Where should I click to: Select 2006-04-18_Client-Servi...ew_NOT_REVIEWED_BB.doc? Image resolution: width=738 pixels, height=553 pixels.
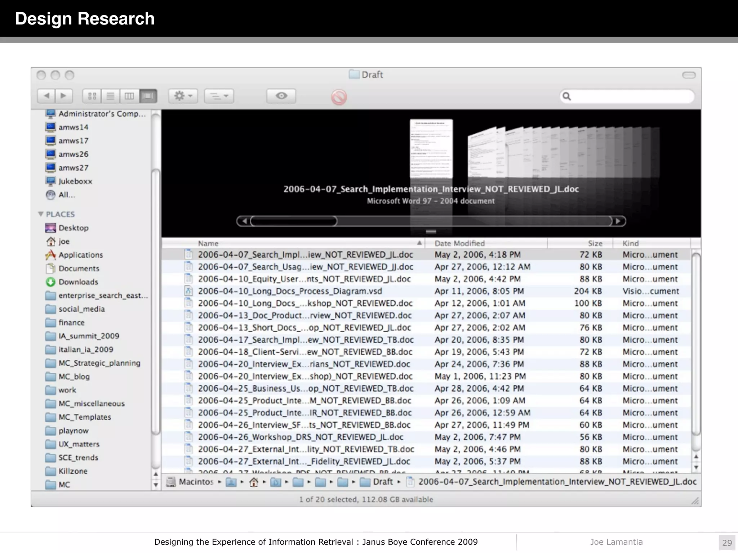426,352
